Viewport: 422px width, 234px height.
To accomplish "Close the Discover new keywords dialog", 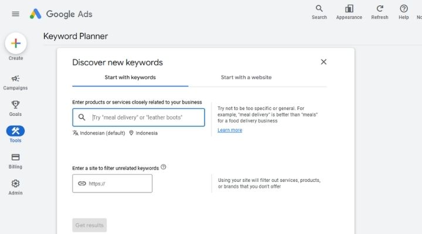I will click(324, 62).
